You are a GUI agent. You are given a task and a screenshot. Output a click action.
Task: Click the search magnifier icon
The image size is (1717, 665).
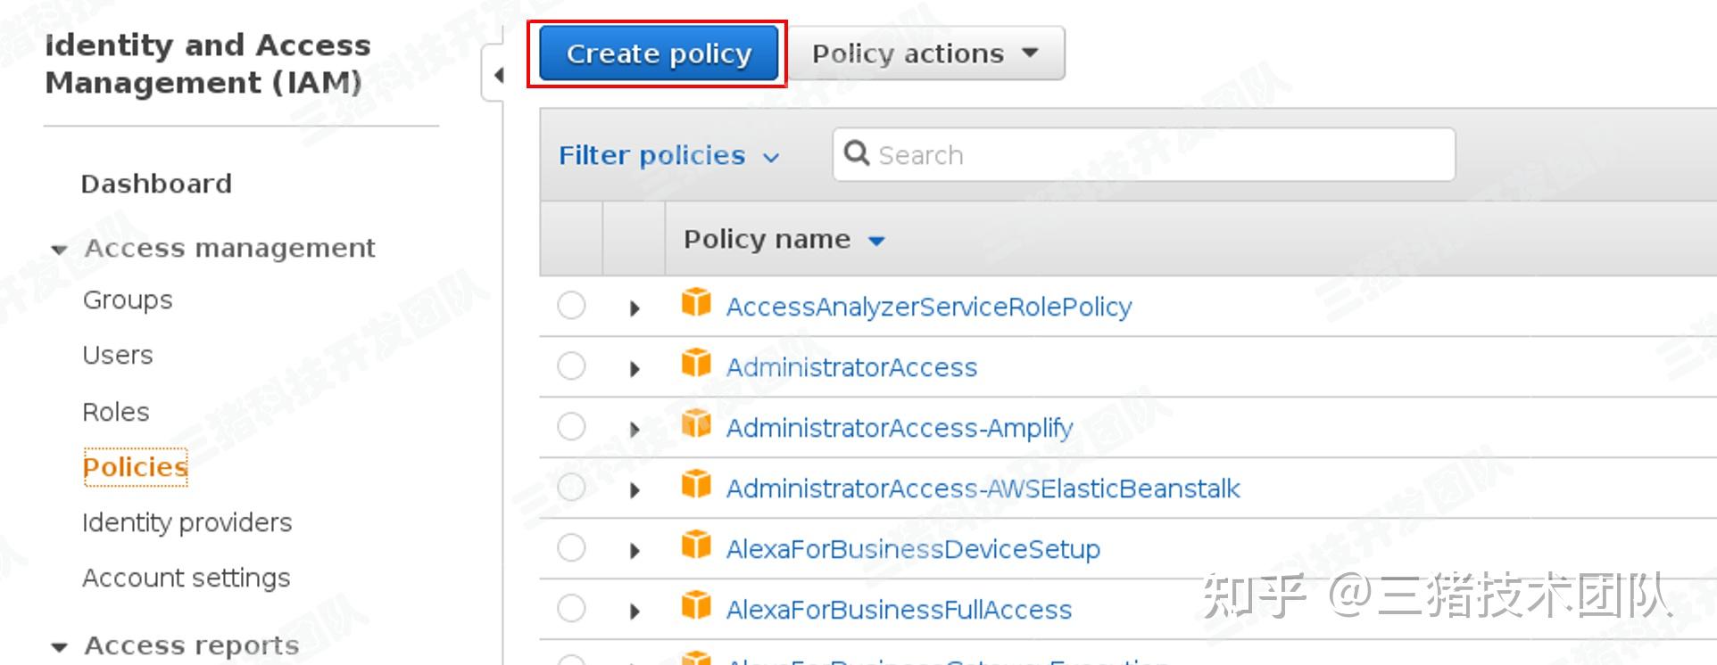tap(857, 153)
